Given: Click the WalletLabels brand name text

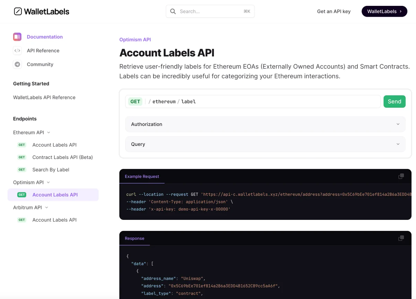Looking at the screenshot, I should 46,11.
